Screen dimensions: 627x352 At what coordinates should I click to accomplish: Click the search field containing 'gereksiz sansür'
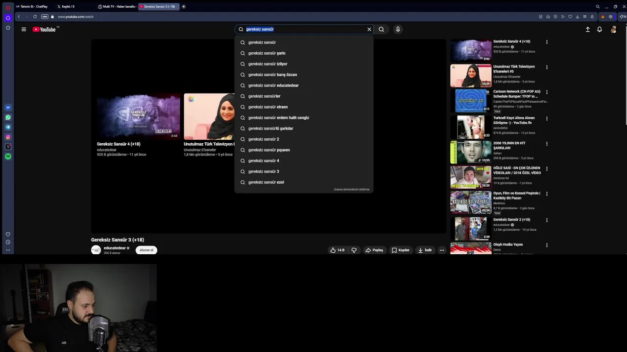(304, 29)
